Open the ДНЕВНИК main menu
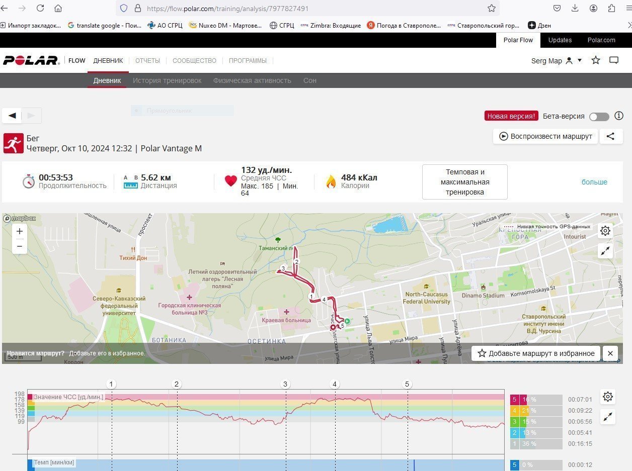 pos(108,60)
